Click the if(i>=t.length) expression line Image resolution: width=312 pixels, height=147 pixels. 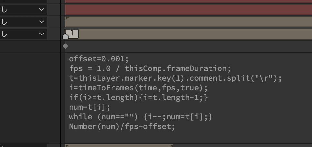click(138, 97)
